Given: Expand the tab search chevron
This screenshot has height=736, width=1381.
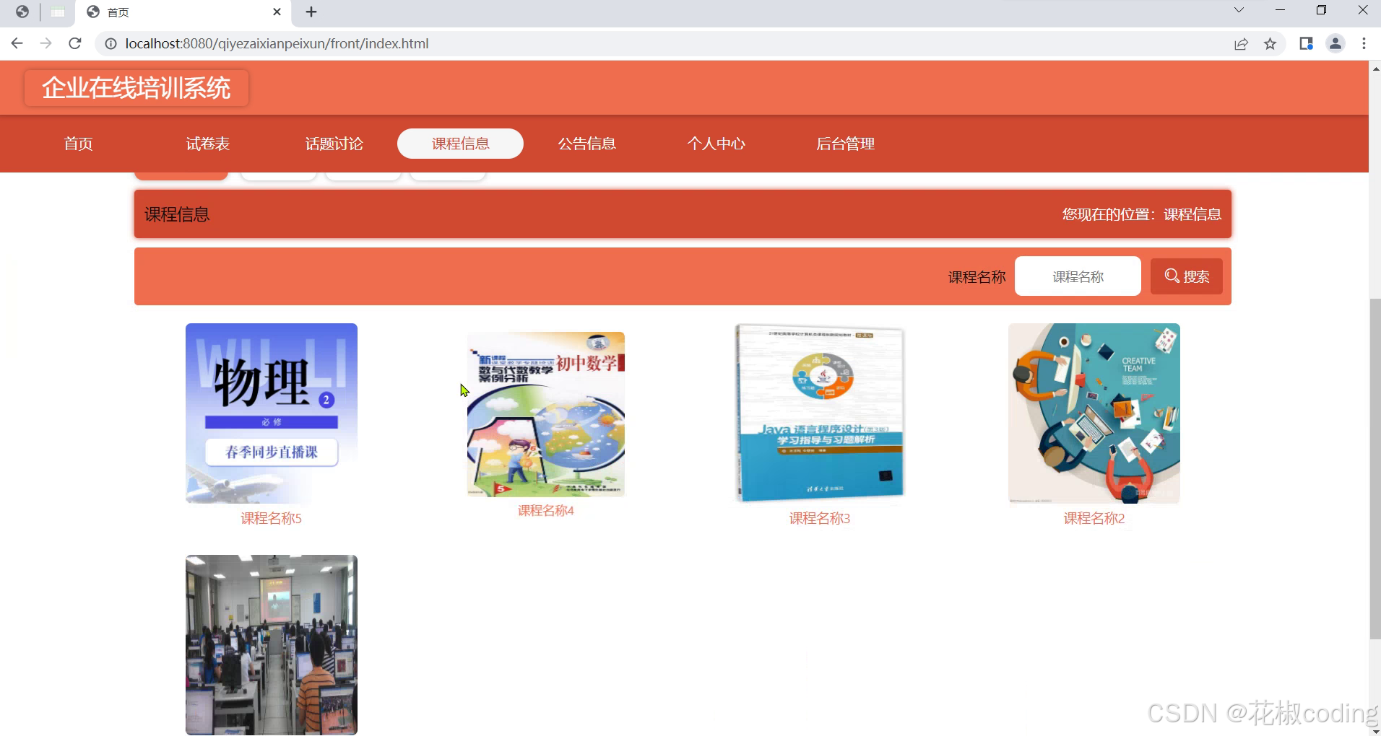Looking at the screenshot, I should [1239, 10].
